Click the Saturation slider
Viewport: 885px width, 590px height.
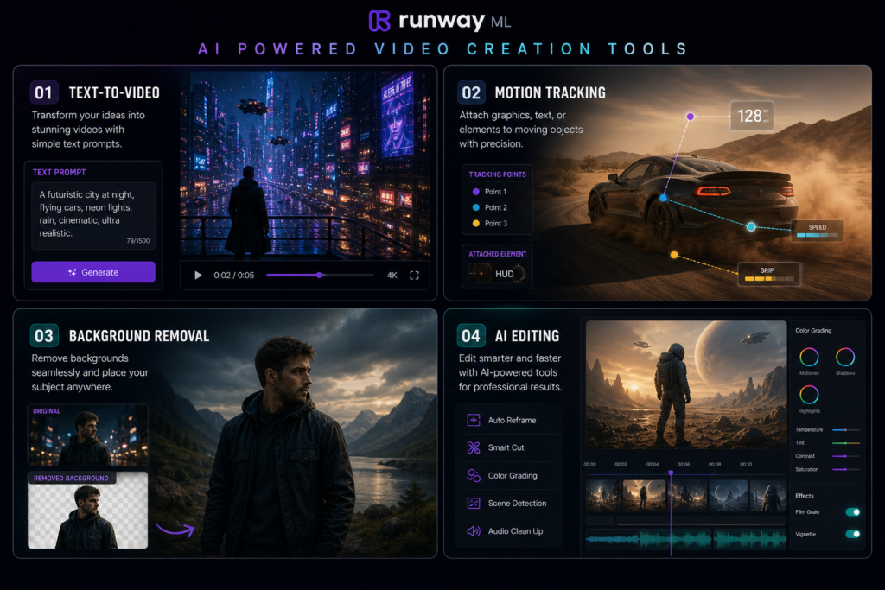tap(846, 469)
